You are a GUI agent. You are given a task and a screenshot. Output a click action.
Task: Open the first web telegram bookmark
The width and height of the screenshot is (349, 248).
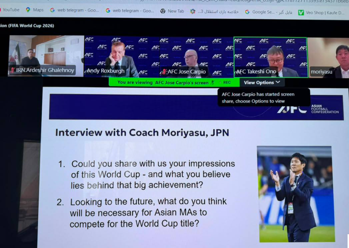[75, 10]
